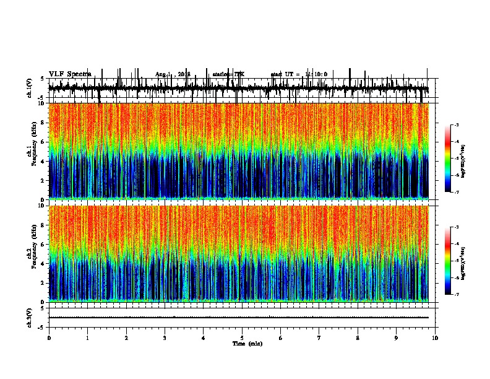This screenshot has height=379, width=490.
Task: Click the "9" minute tick label
Action: click(396, 338)
